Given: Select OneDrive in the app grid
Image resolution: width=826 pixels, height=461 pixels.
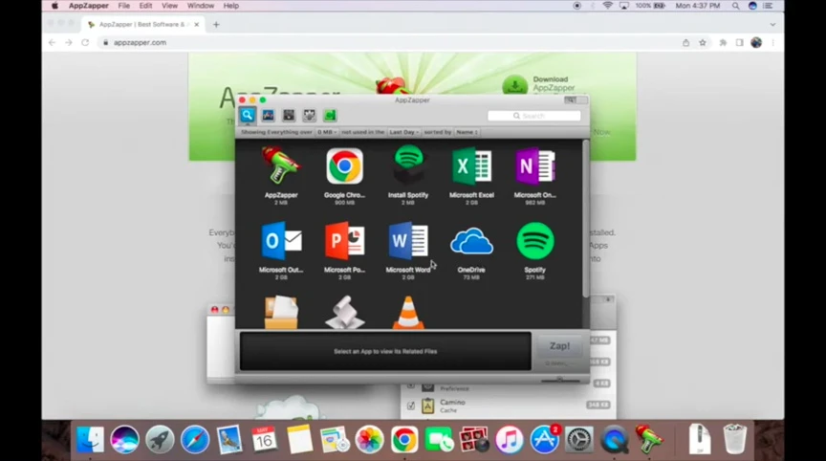Looking at the screenshot, I should [x=471, y=251].
